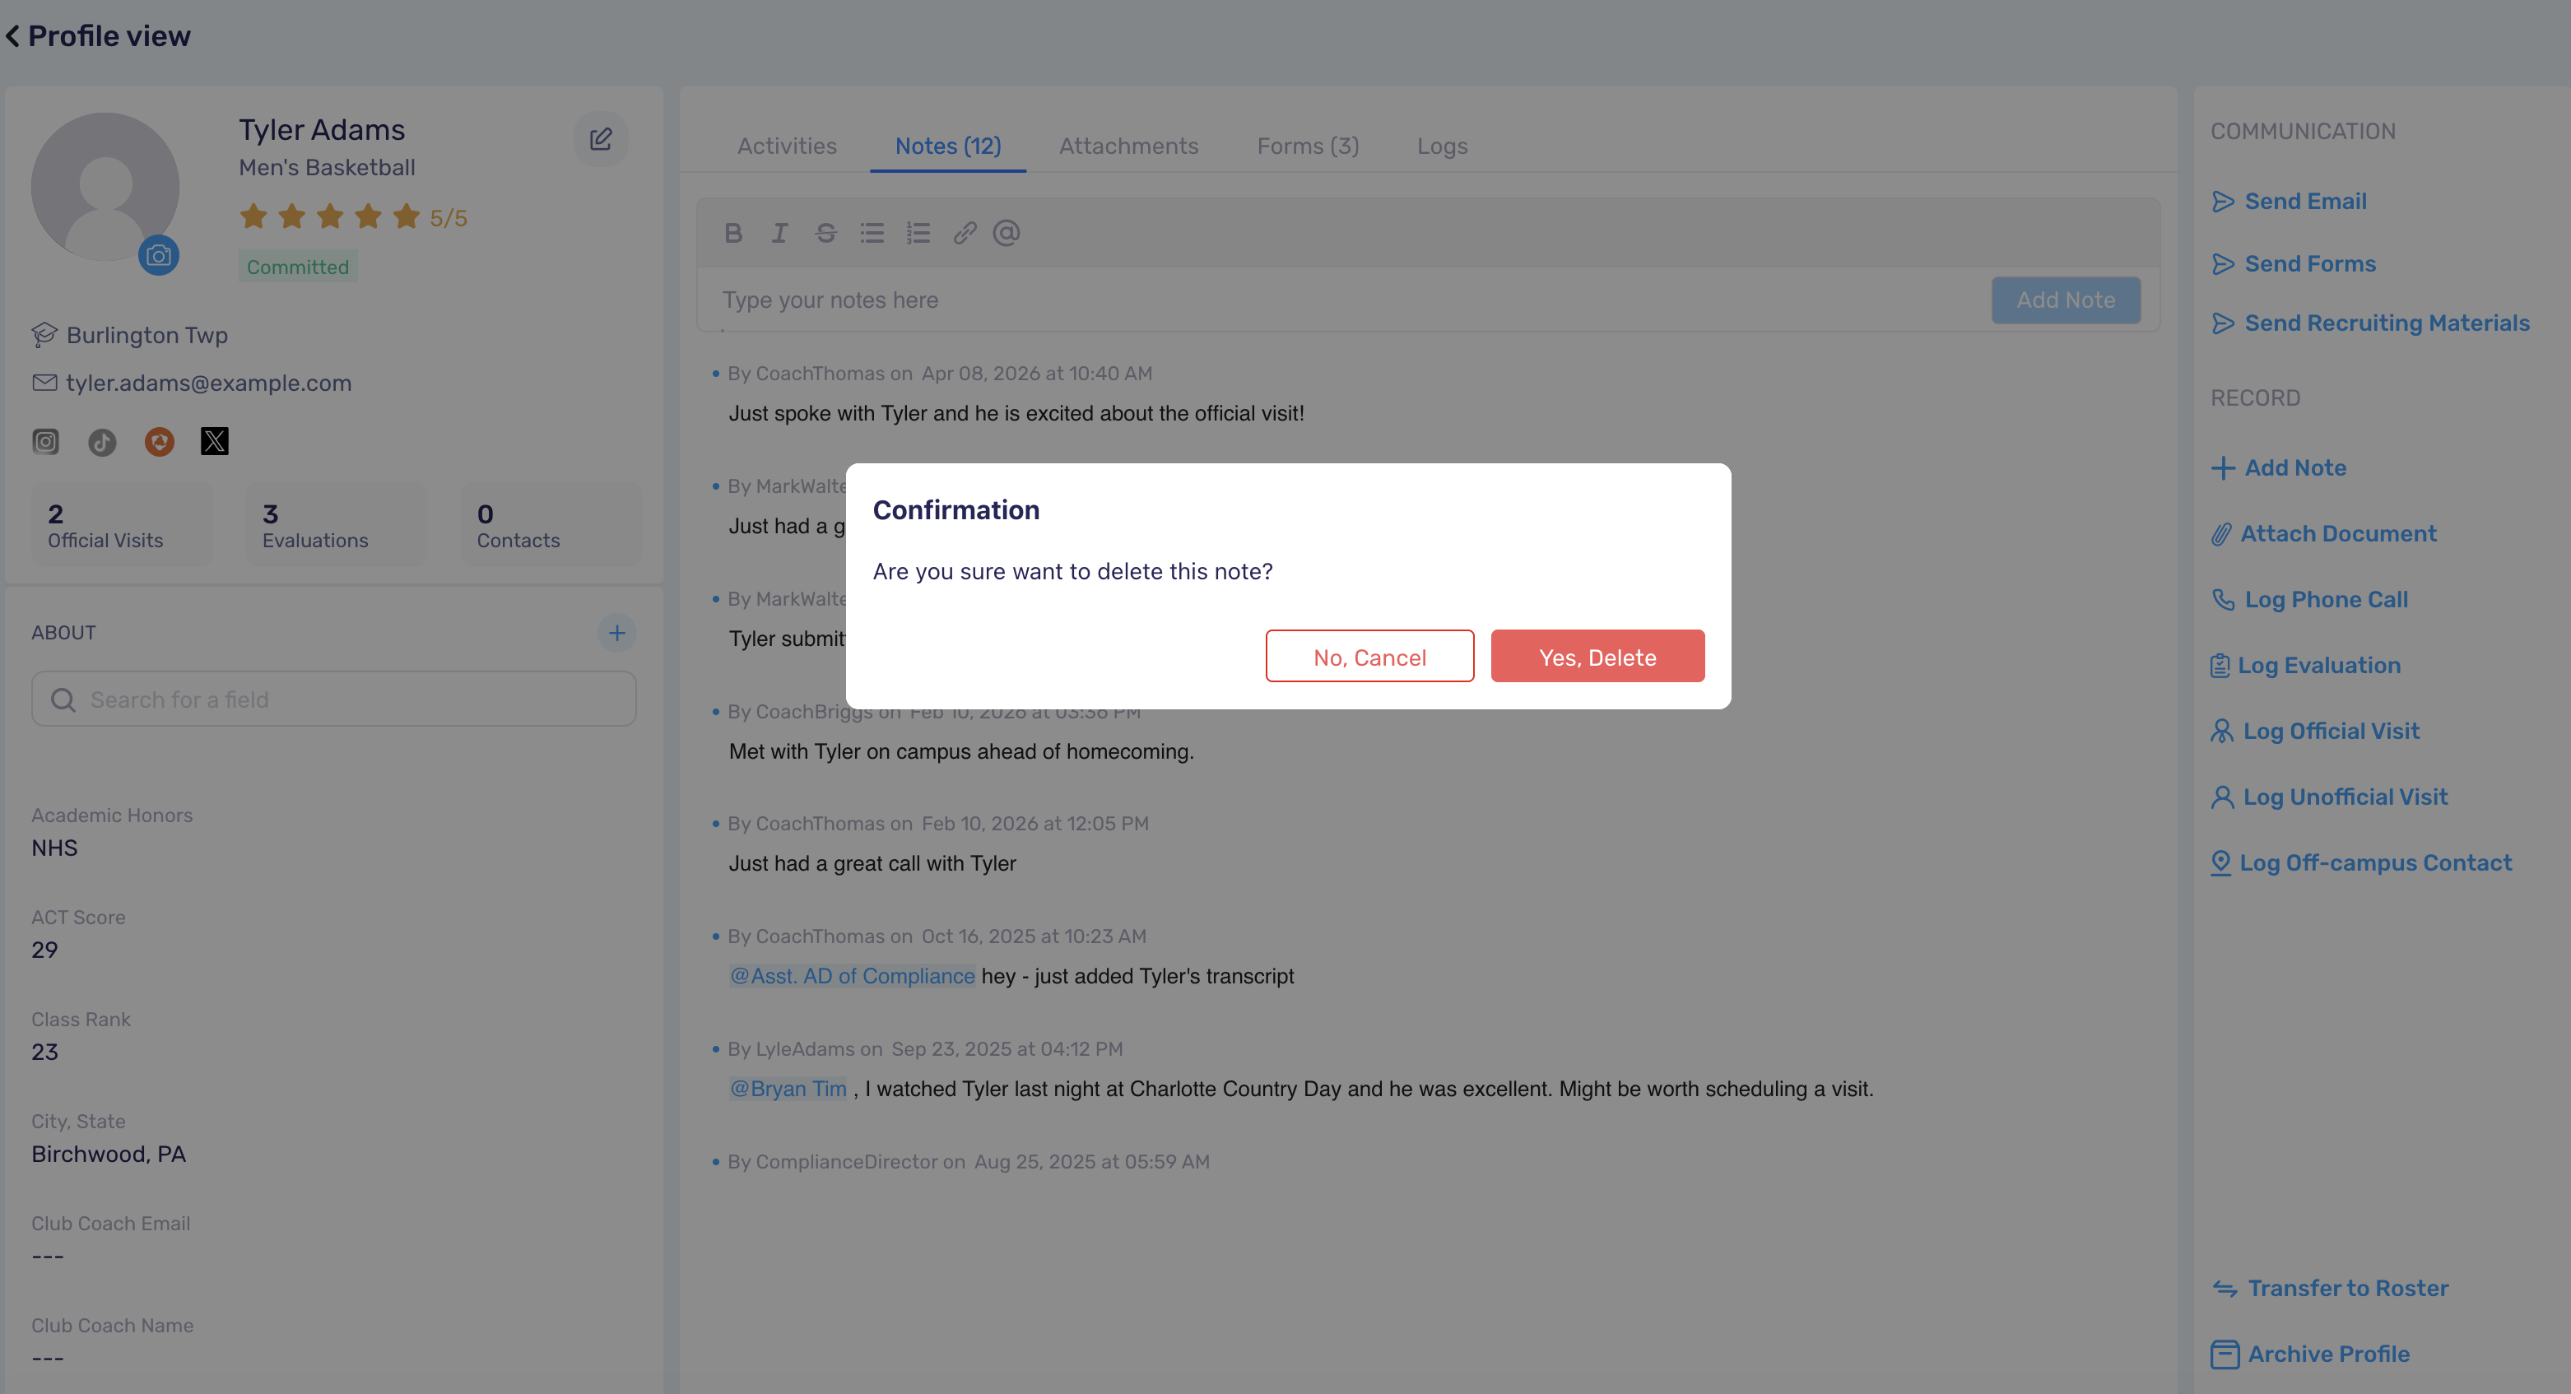Viewport: 2571px width, 1394px height.
Task: Click the Committed status badge
Action: 297,267
